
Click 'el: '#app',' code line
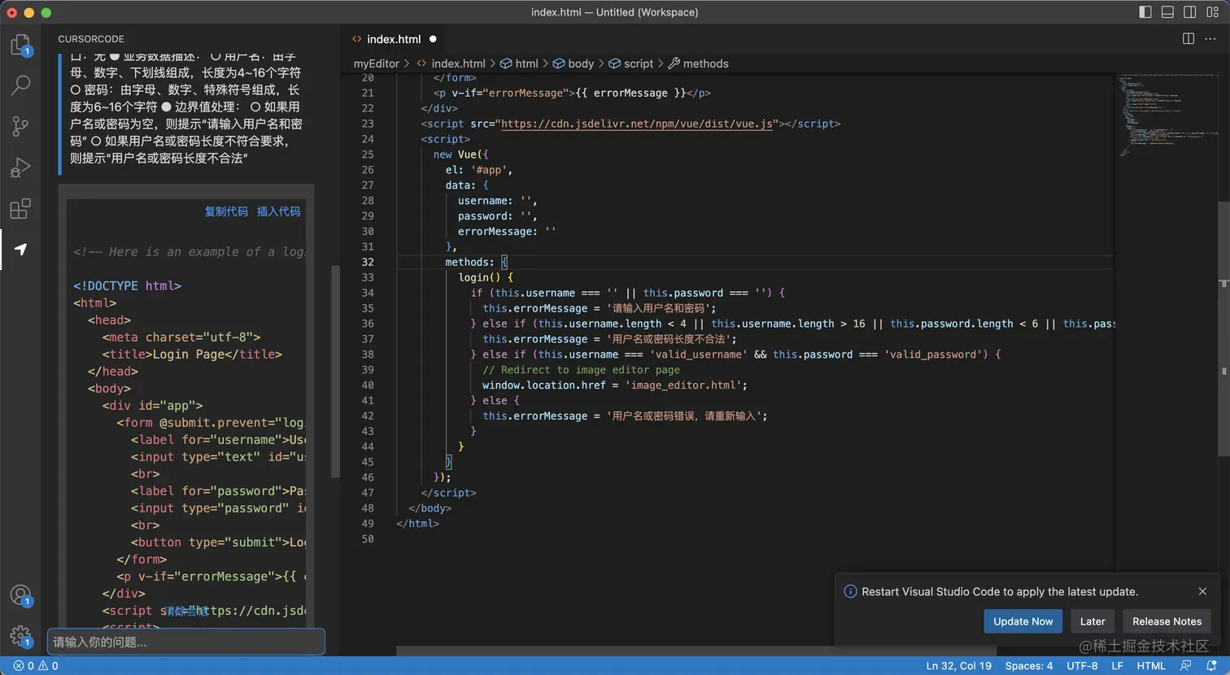click(x=479, y=170)
